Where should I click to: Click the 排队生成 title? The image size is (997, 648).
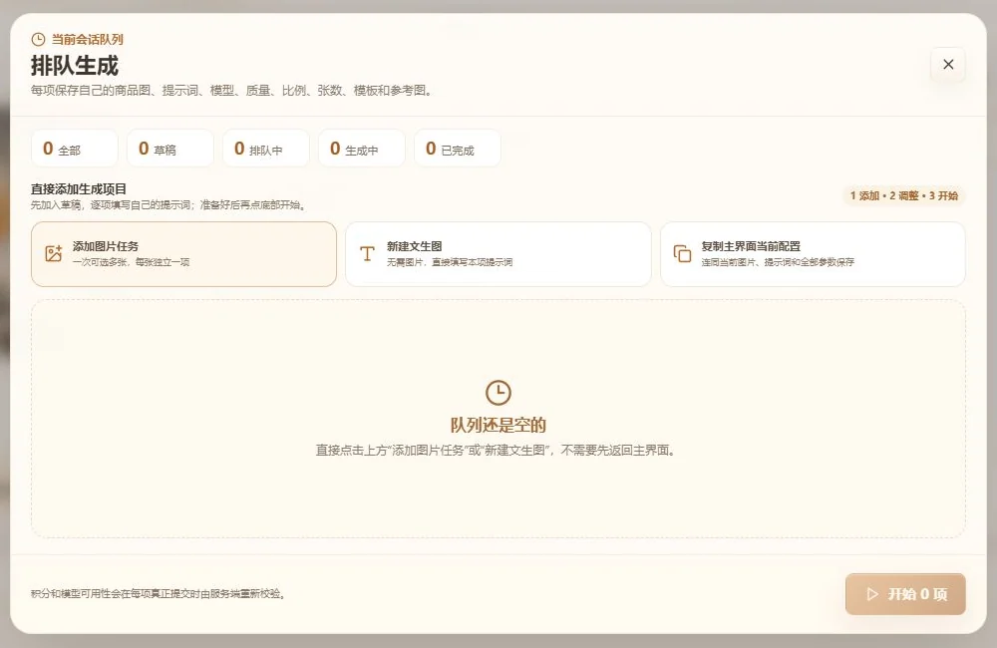pyautogui.click(x=75, y=66)
